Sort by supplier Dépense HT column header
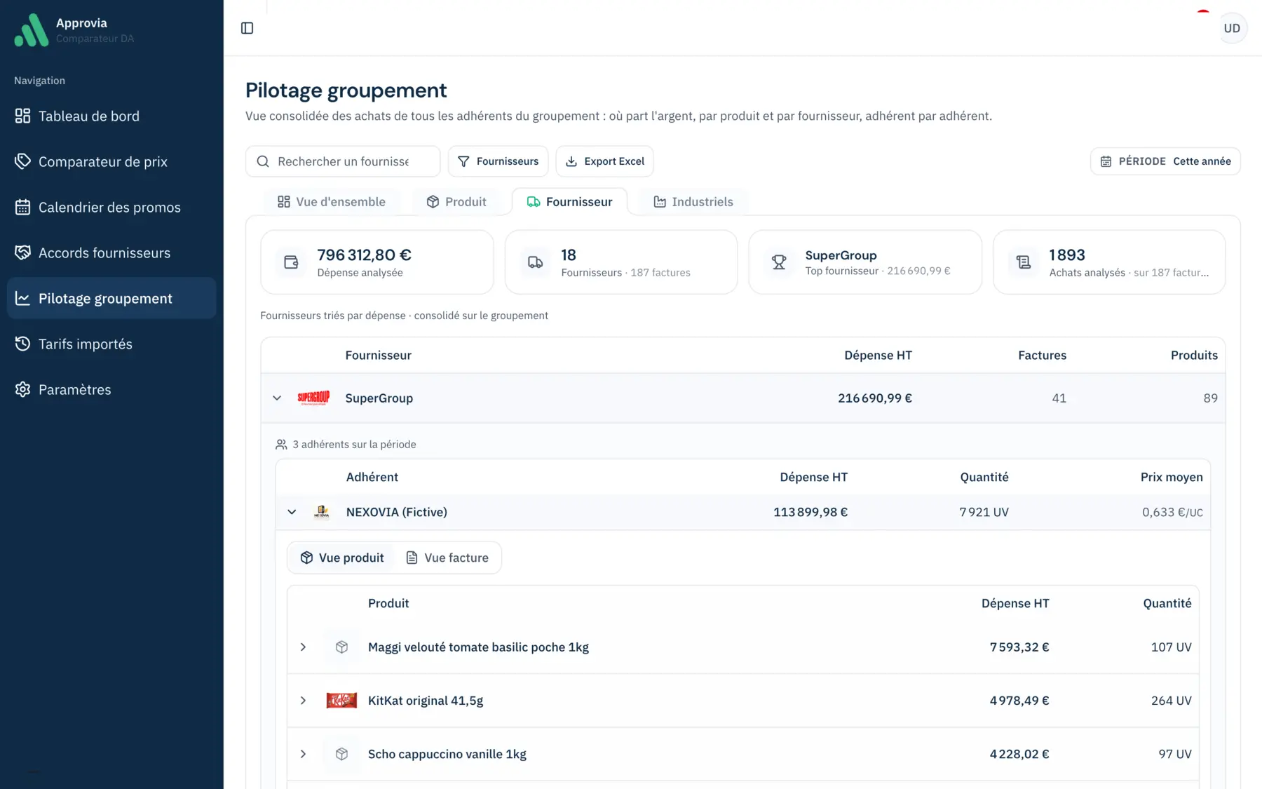The width and height of the screenshot is (1262, 789). coord(878,355)
